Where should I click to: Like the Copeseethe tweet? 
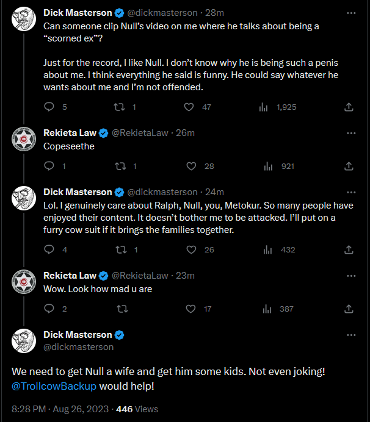coord(191,166)
